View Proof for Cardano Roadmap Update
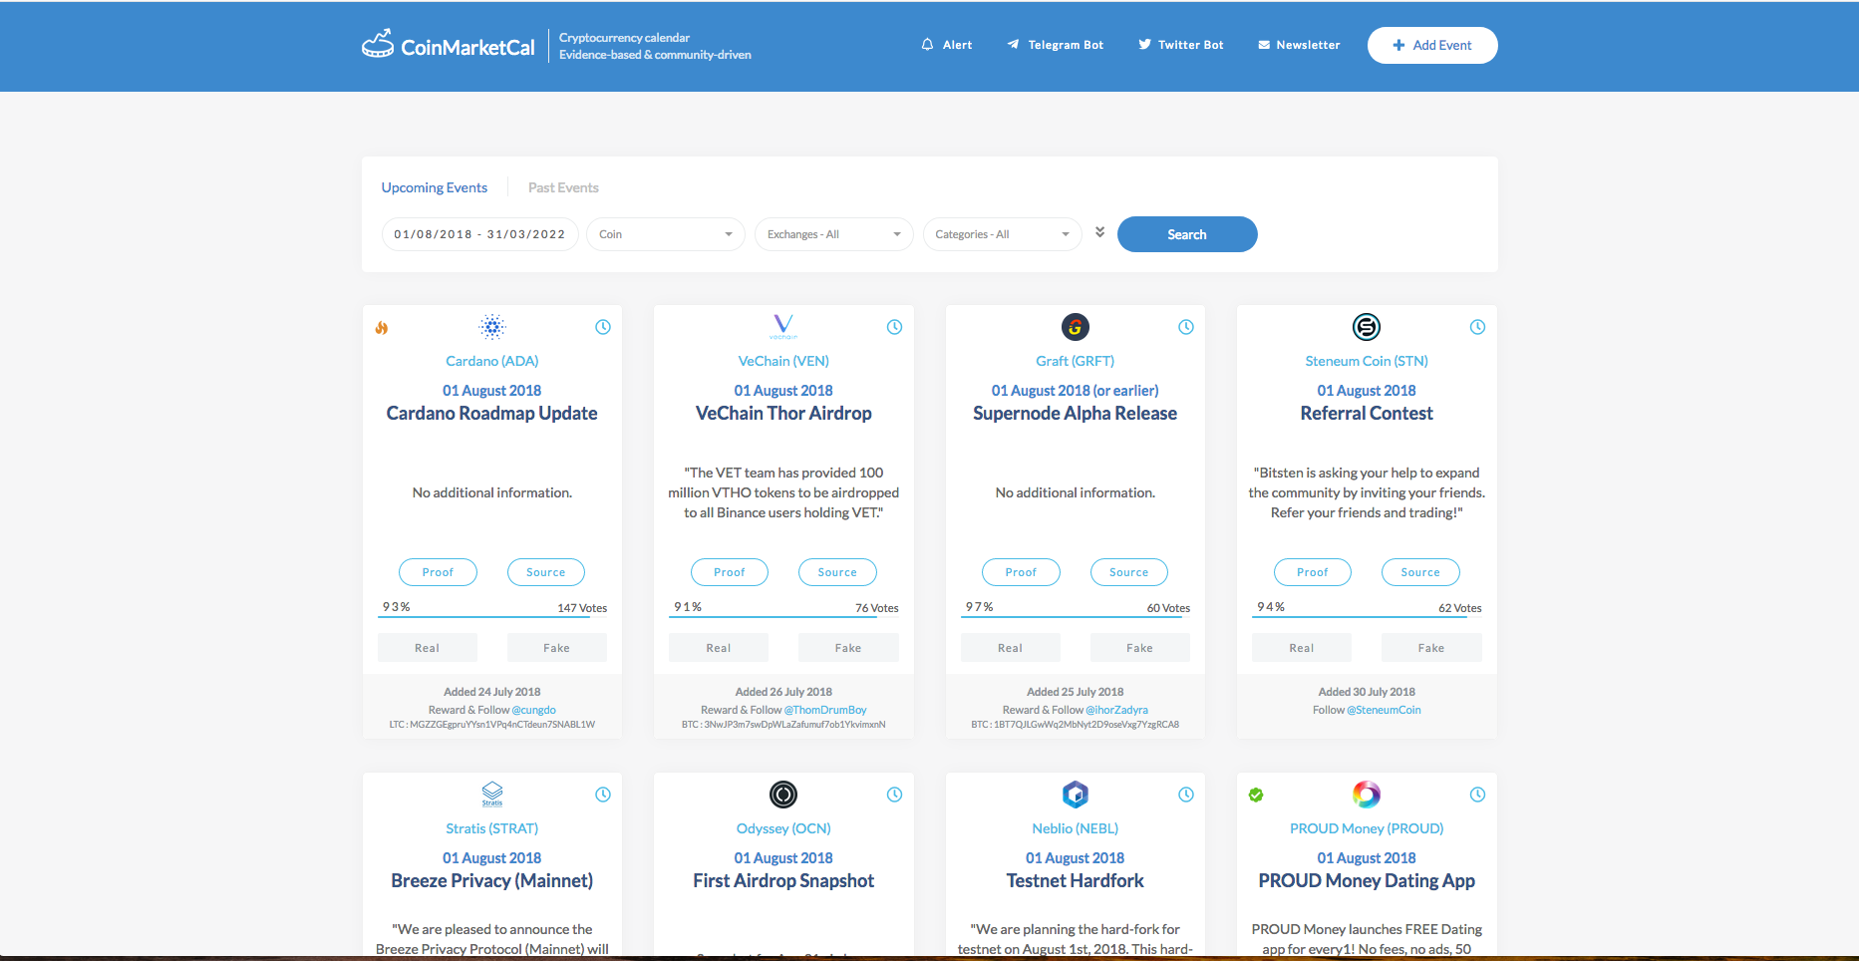Screen dimensions: 1859x961 438,572
